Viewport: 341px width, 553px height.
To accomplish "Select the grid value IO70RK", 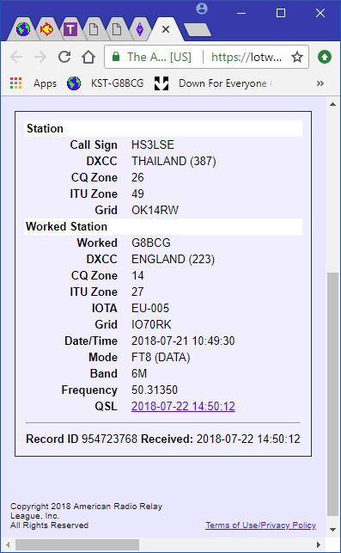I will [151, 324].
